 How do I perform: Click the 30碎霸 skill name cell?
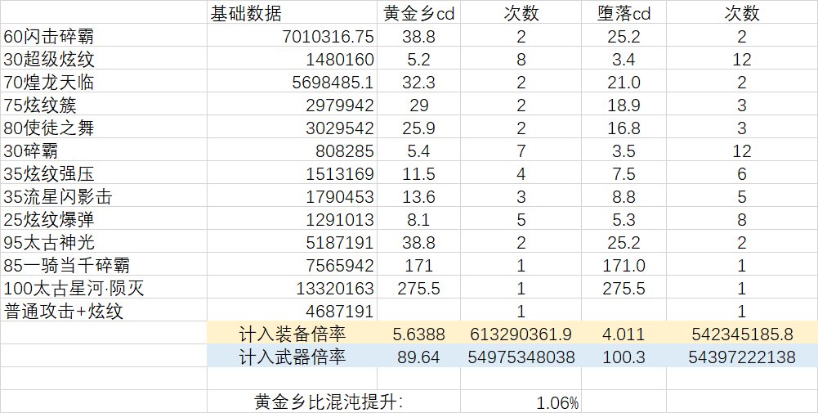103,150
